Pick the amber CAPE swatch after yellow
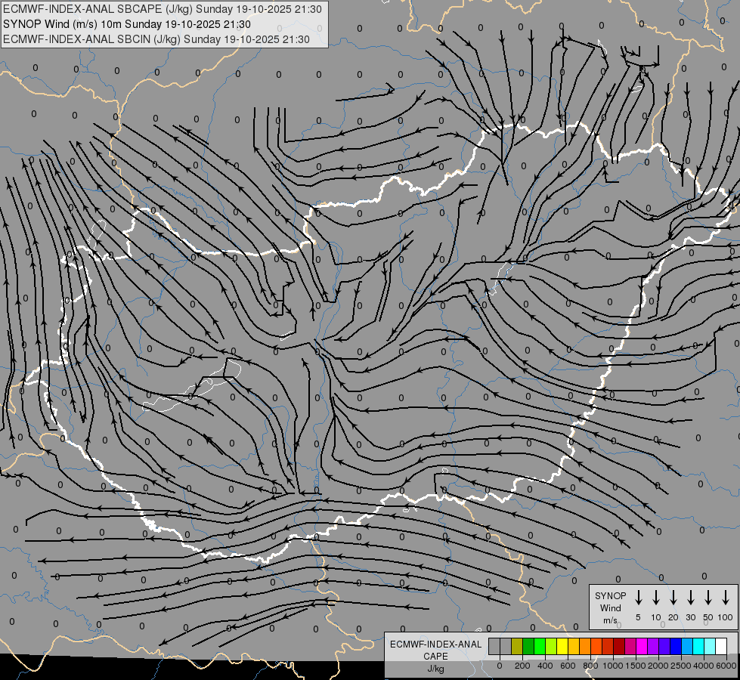 coord(574,646)
